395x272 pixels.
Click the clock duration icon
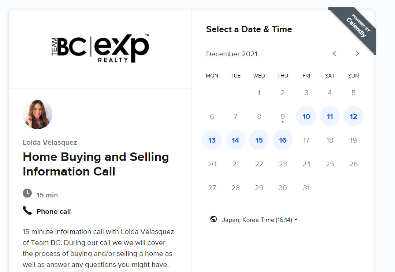click(27, 193)
